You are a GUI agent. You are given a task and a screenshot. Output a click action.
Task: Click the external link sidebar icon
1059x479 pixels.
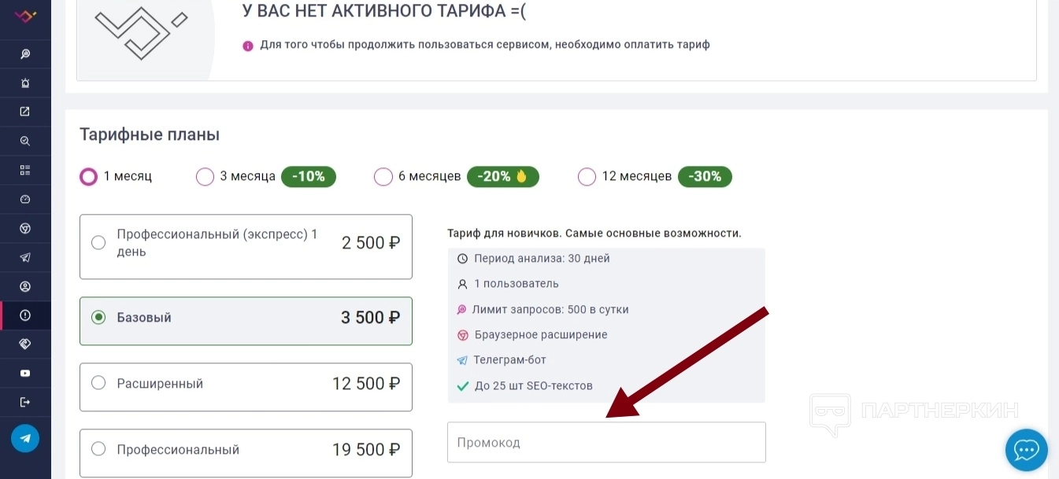[25, 112]
